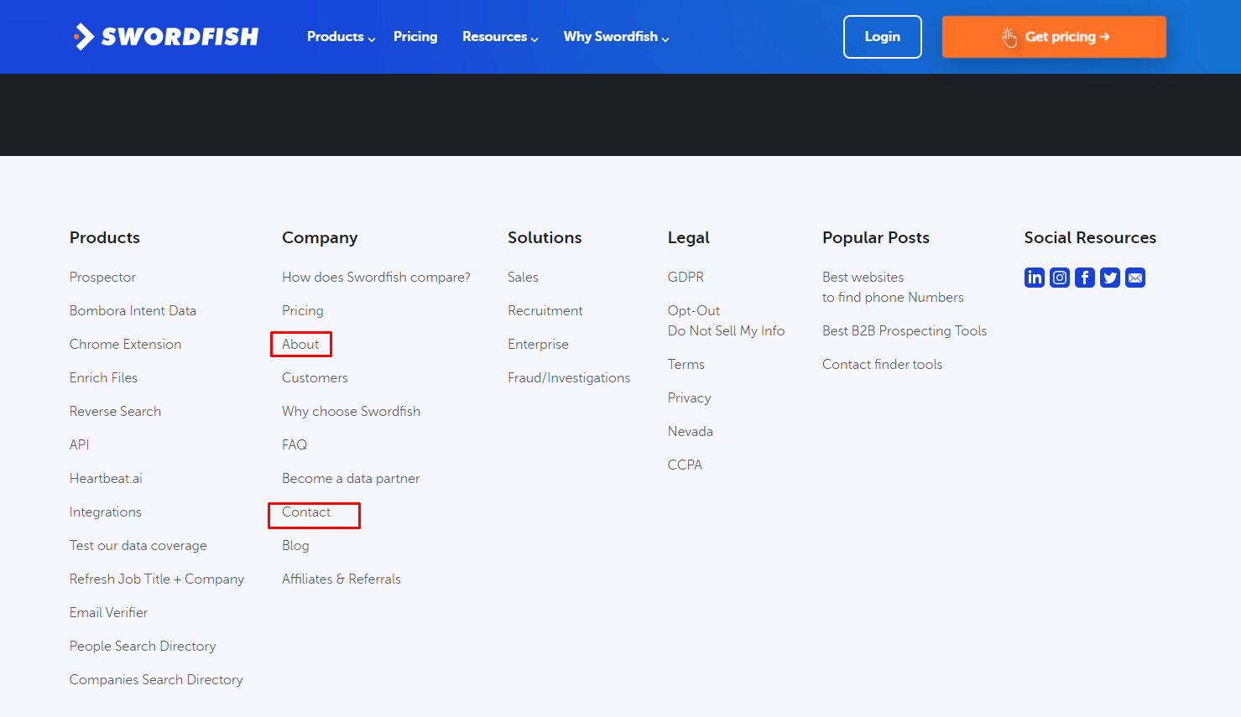The width and height of the screenshot is (1241, 717).
Task: Click the Best B2B Prospecting Tools post
Action: tap(905, 330)
